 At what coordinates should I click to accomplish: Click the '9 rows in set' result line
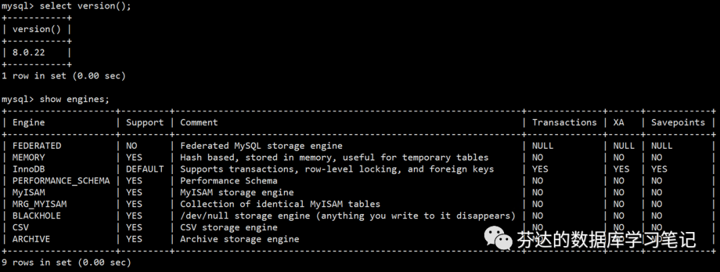[x=66, y=262]
